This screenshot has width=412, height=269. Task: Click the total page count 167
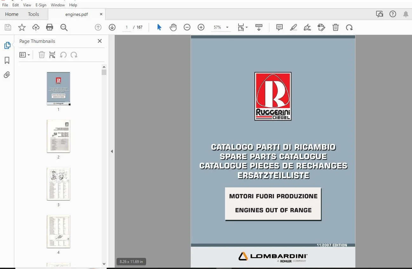(139, 27)
